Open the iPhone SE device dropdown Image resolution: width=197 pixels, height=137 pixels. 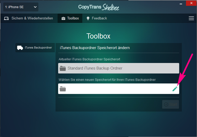(x=21, y=7)
